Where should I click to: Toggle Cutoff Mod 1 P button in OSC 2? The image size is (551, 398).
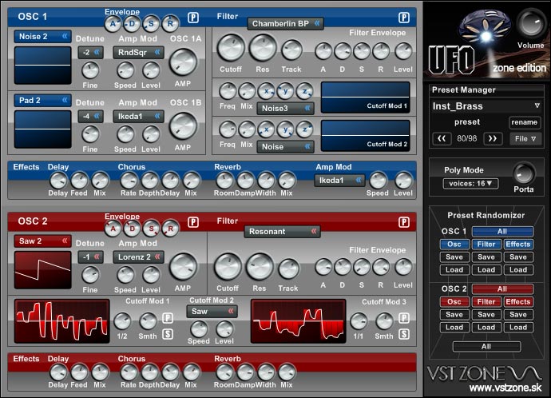(168, 318)
